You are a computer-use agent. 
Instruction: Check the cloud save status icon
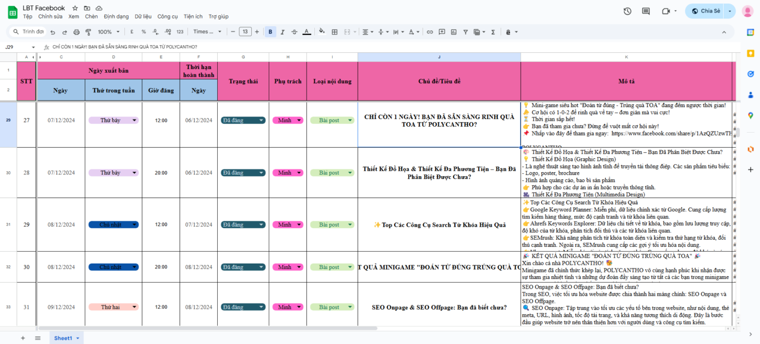coord(99,8)
